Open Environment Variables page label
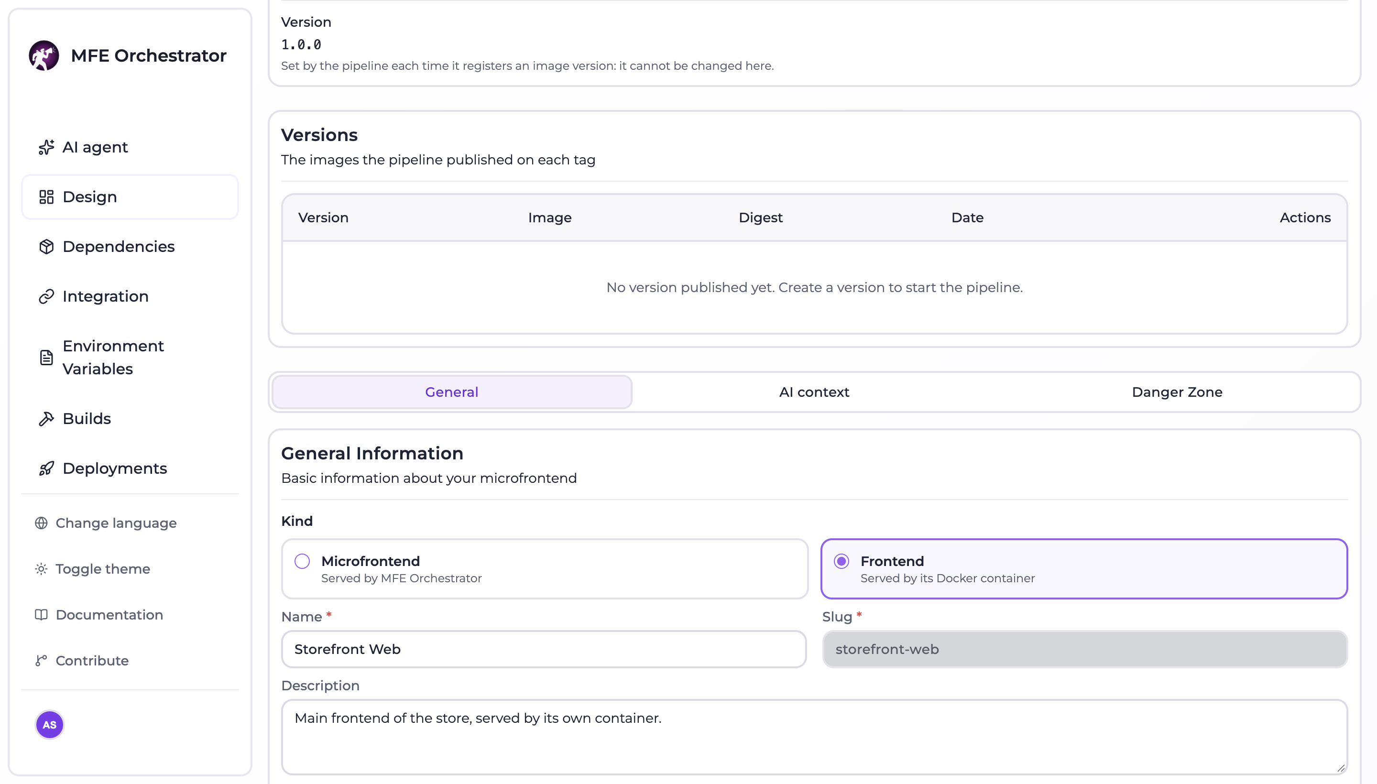The width and height of the screenshot is (1377, 784). (113, 358)
